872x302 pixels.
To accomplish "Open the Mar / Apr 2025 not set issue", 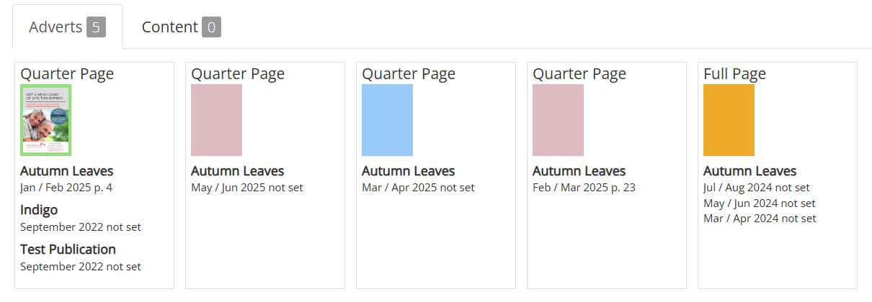I will (x=418, y=188).
